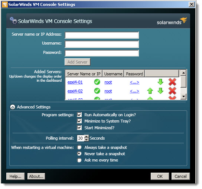Toggle Minimize to System Tray checkbox
This screenshot has height=189, width=202.
pos(79,121)
